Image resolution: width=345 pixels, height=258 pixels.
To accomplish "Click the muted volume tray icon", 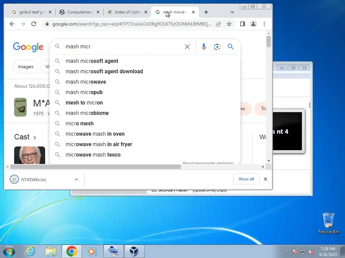I will pyautogui.click(x=311, y=252).
